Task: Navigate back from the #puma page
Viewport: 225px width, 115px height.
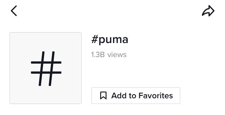Action: [14, 11]
